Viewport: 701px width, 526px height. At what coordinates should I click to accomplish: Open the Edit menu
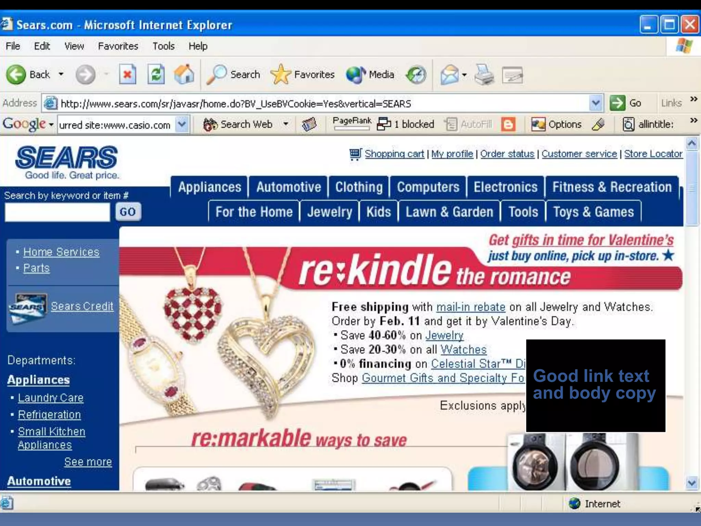(x=42, y=46)
